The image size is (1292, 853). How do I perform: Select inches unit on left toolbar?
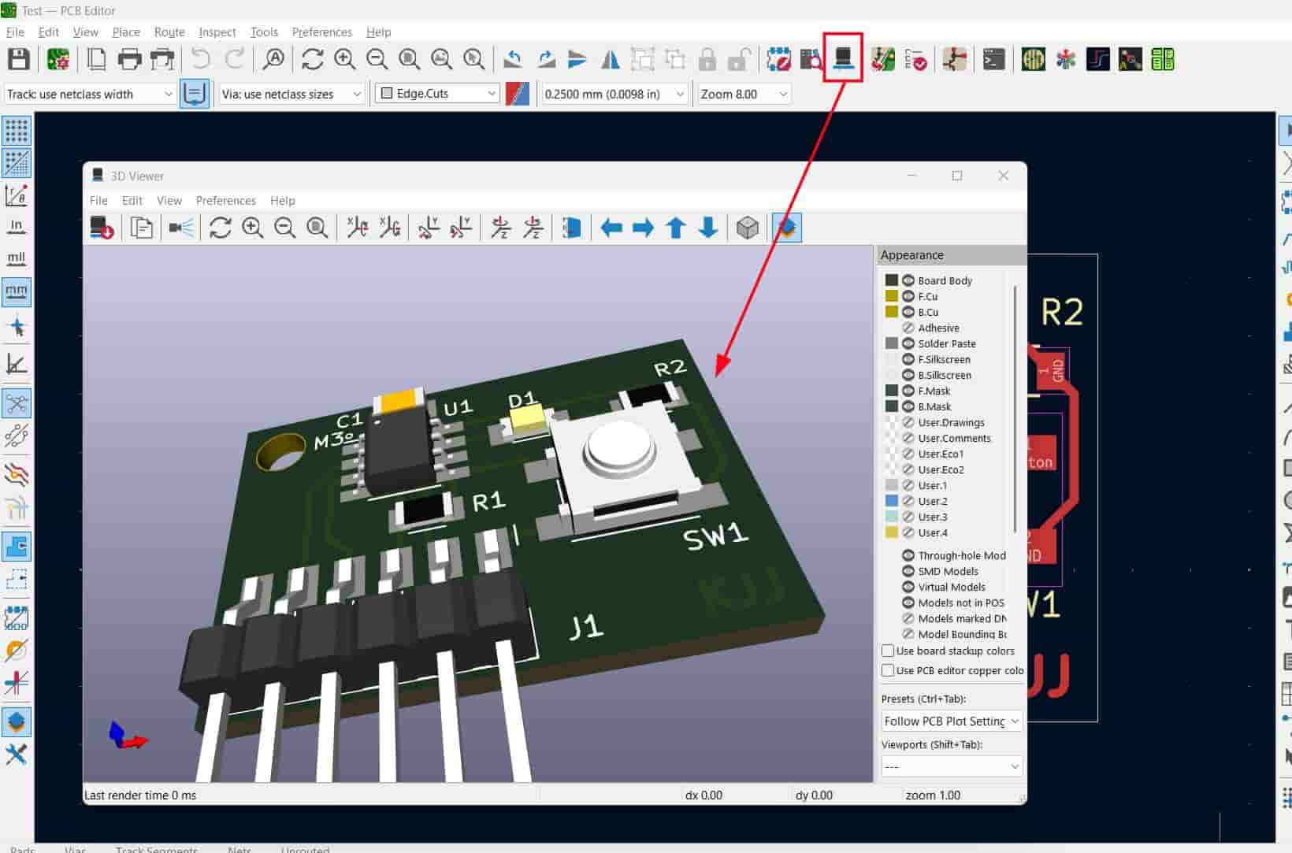(x=17, y=227)
